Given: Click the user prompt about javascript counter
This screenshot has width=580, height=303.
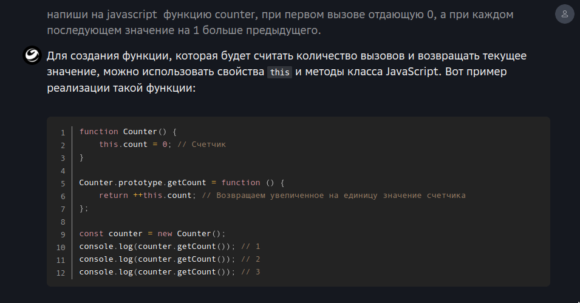Looking at the screenshot, I should tap(280, 22).
